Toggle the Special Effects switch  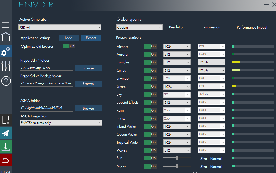point(150,102)
